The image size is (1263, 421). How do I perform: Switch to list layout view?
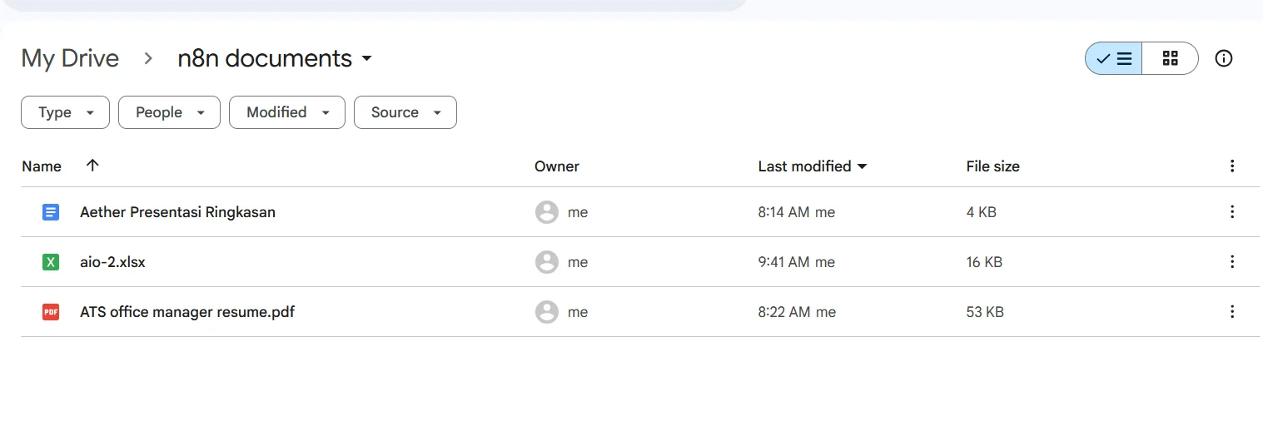tap(1113, 58)
